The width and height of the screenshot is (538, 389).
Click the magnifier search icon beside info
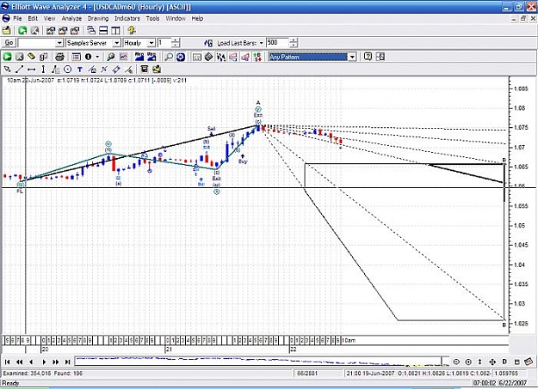coord(110,57)
